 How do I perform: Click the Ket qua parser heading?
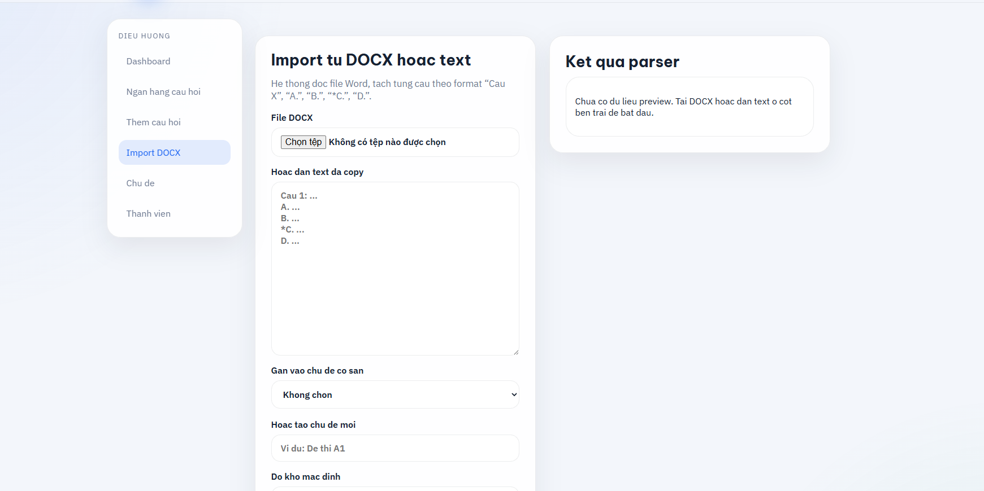coord(622,62)
